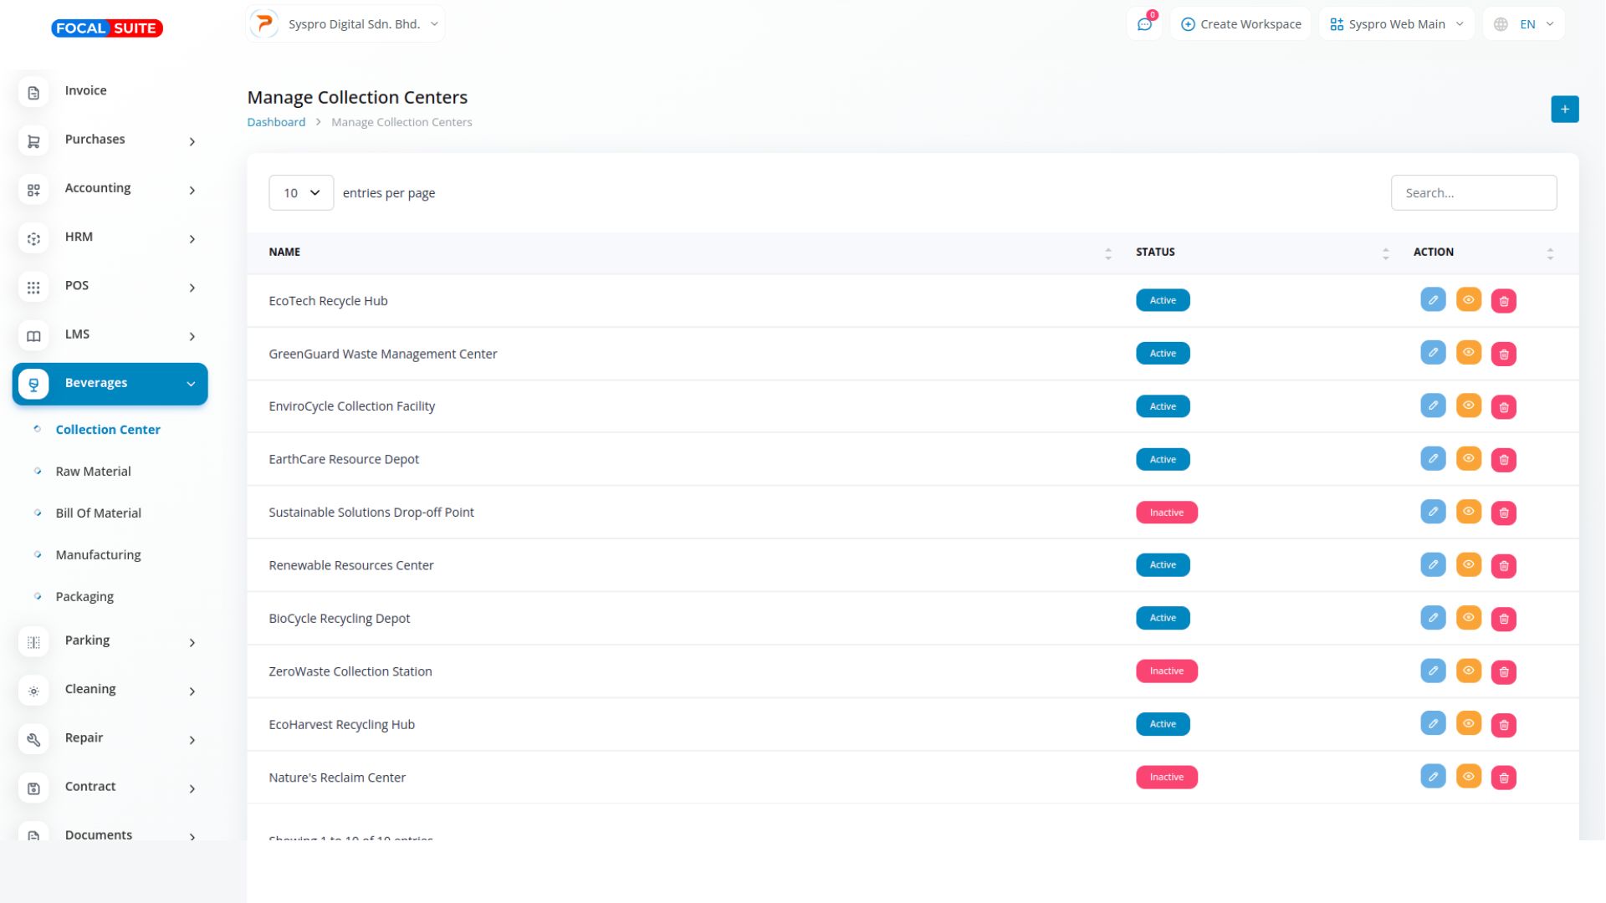Click the Dashboard breadcrumb link
The height and width of the screenshot is (903, 1606).
(x=276, y=122)
